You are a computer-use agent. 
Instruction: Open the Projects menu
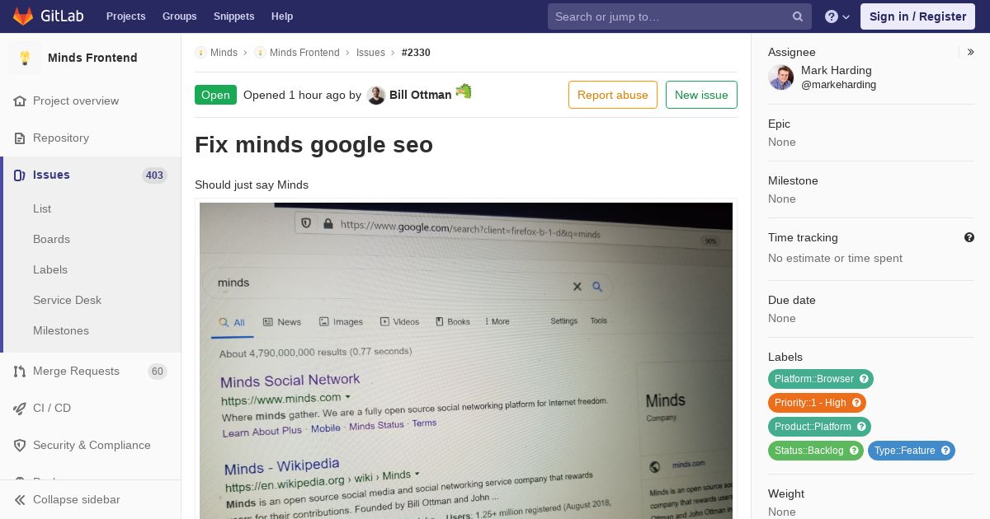(x=125, y=16)
